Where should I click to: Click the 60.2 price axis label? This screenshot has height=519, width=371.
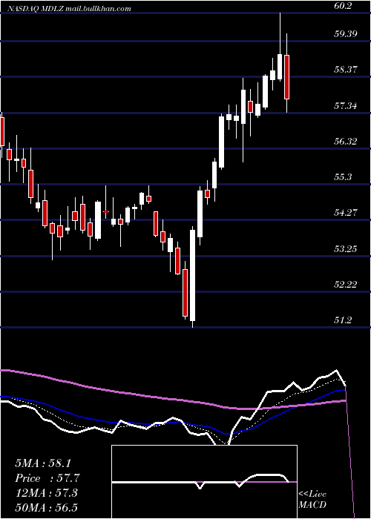point(344,6)
